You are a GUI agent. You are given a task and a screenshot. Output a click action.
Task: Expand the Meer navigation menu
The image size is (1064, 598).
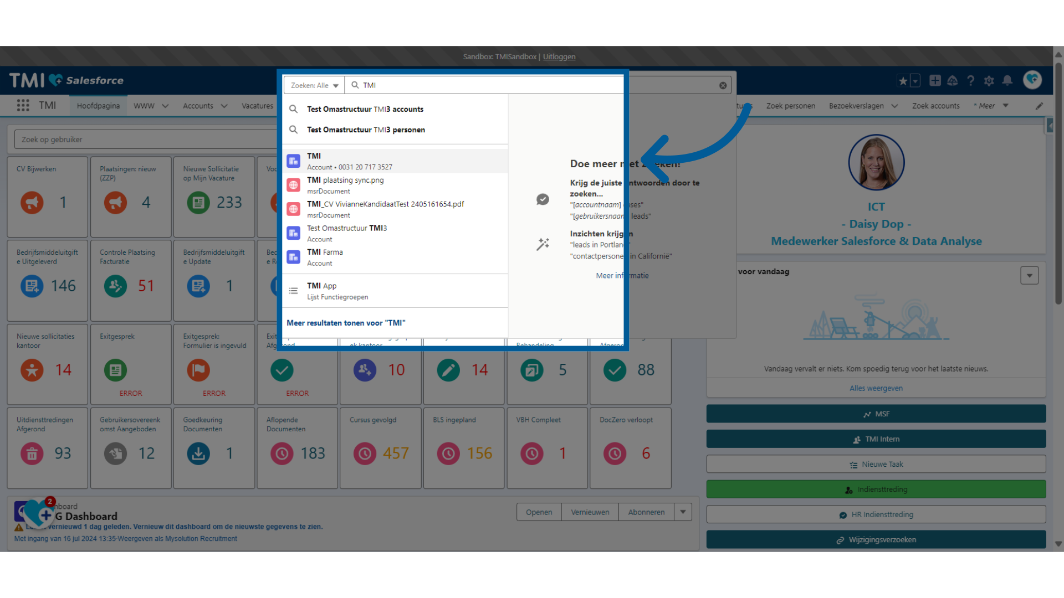tap(991, 106)
